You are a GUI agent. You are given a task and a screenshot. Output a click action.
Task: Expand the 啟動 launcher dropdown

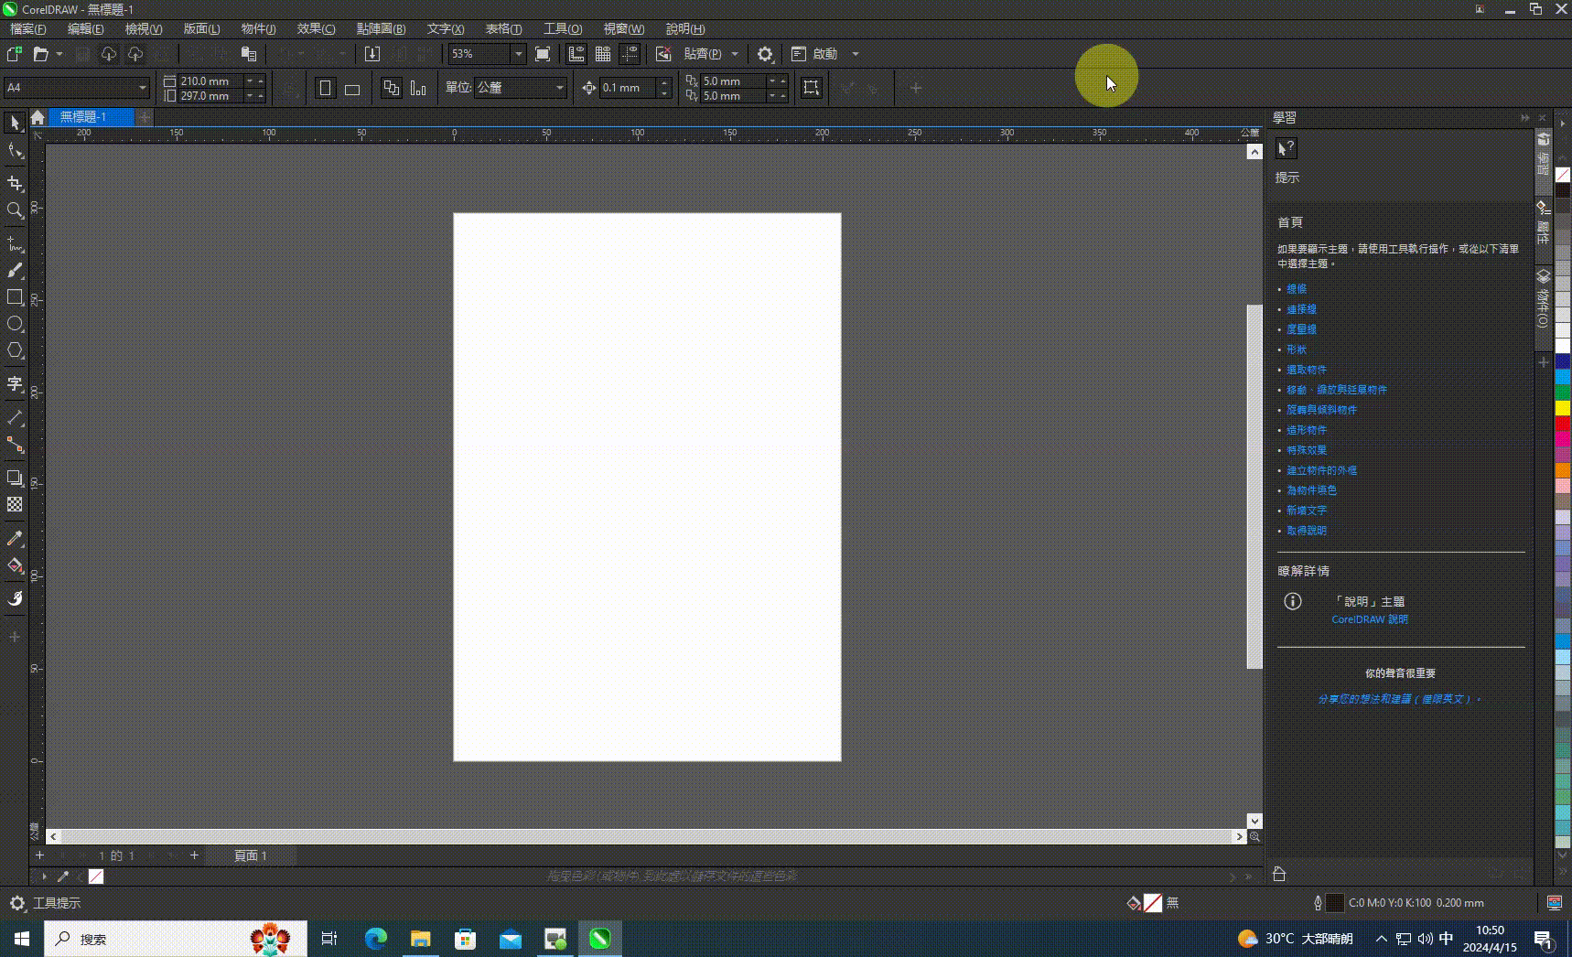[x=856, y=54]
